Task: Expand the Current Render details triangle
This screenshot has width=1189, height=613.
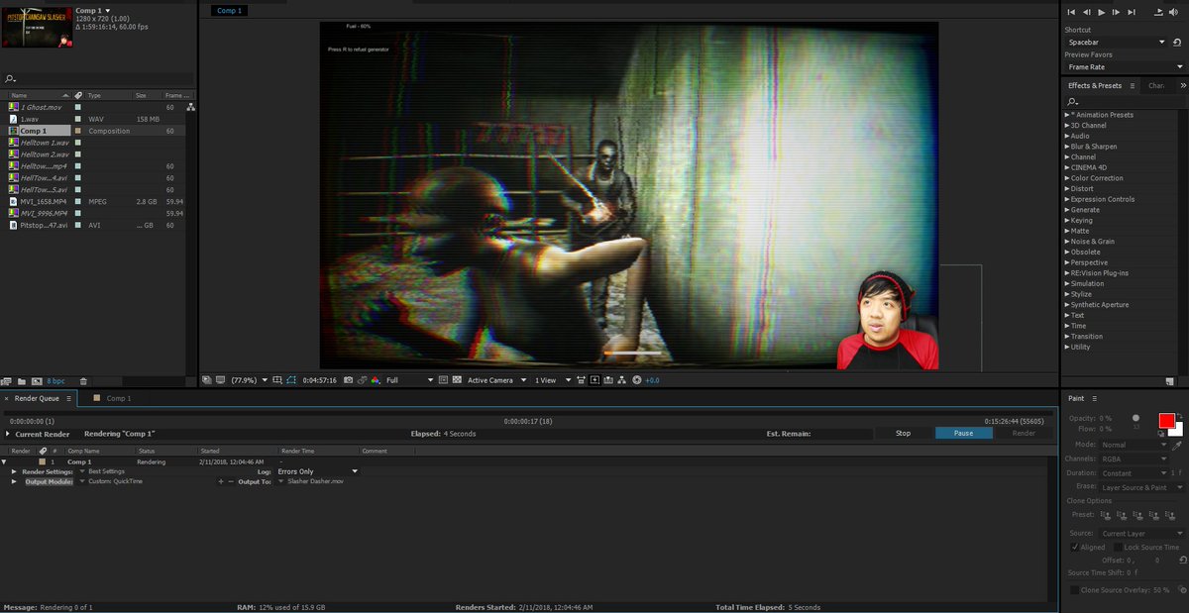Action: tap(8, 434)
